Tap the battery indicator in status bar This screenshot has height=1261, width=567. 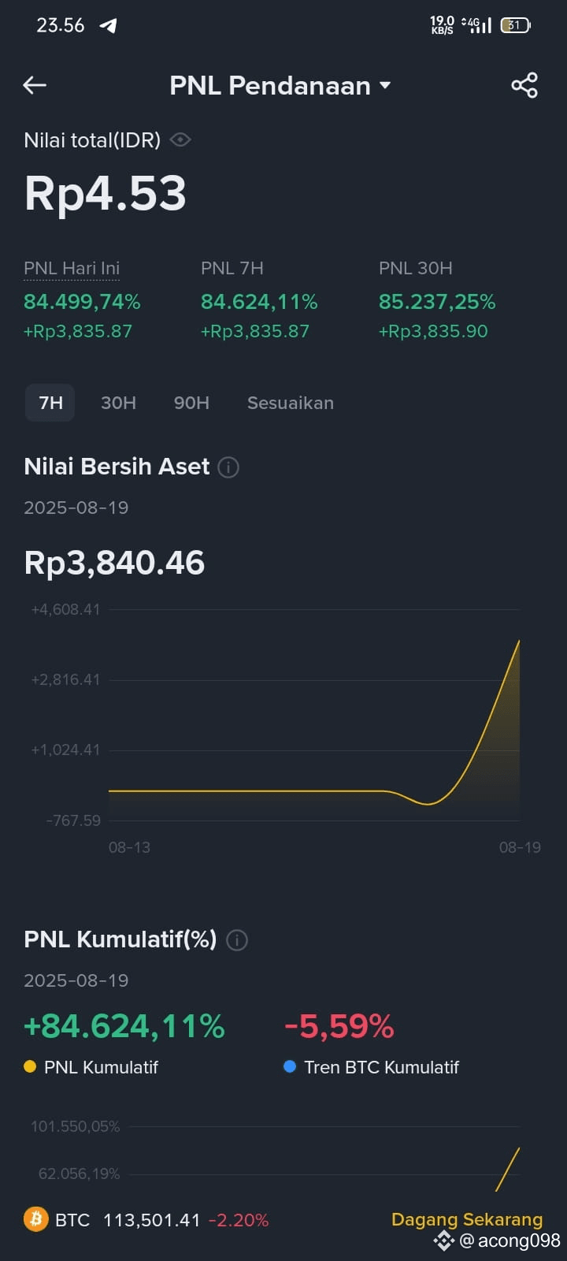[x=516, y=25]
